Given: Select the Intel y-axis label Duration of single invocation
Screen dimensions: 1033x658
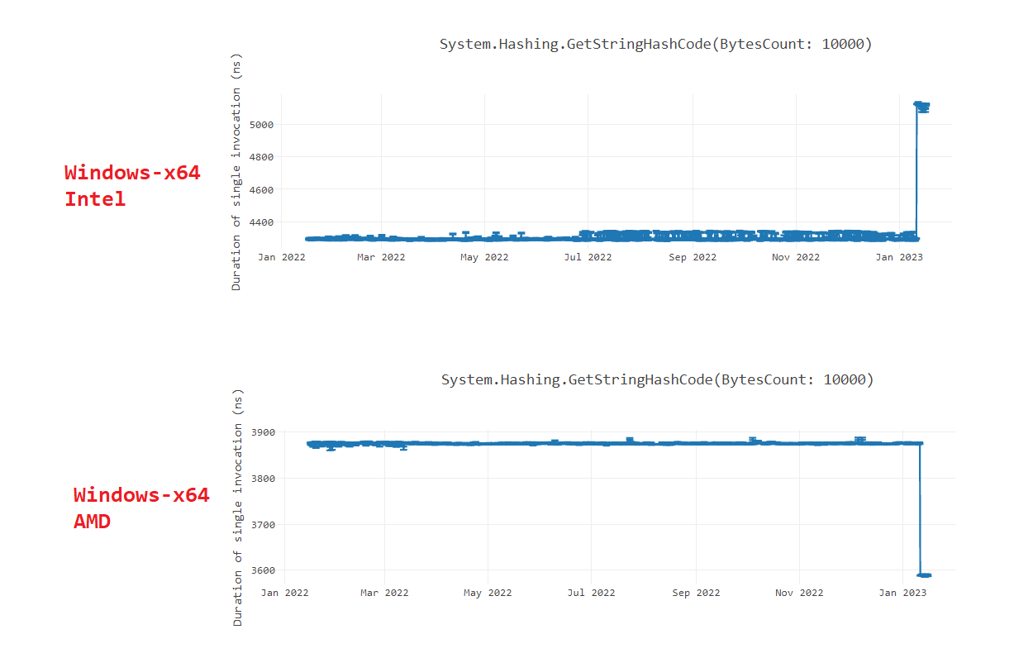Looking at the screenshot, I should [x=238, y=174].
